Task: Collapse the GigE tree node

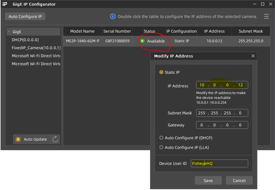Action: pos(9,32)
